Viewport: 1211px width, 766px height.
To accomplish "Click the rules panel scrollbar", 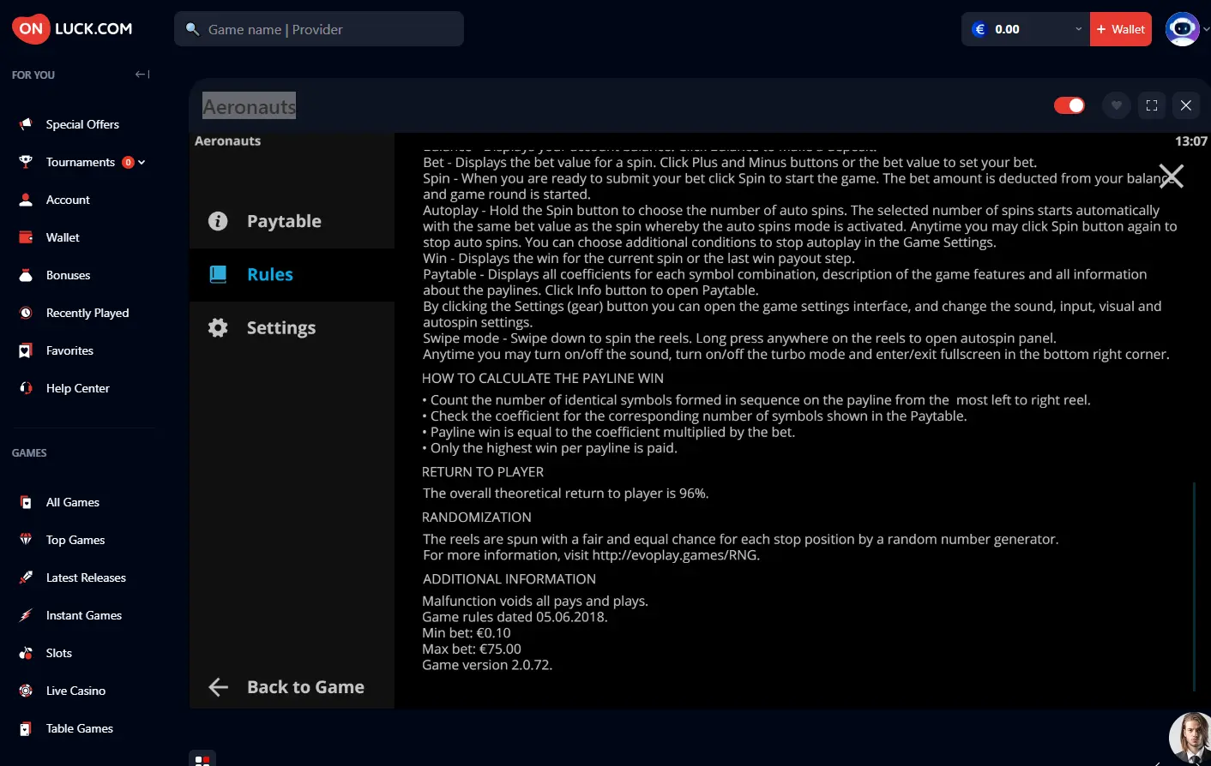I will point(1194,586).
